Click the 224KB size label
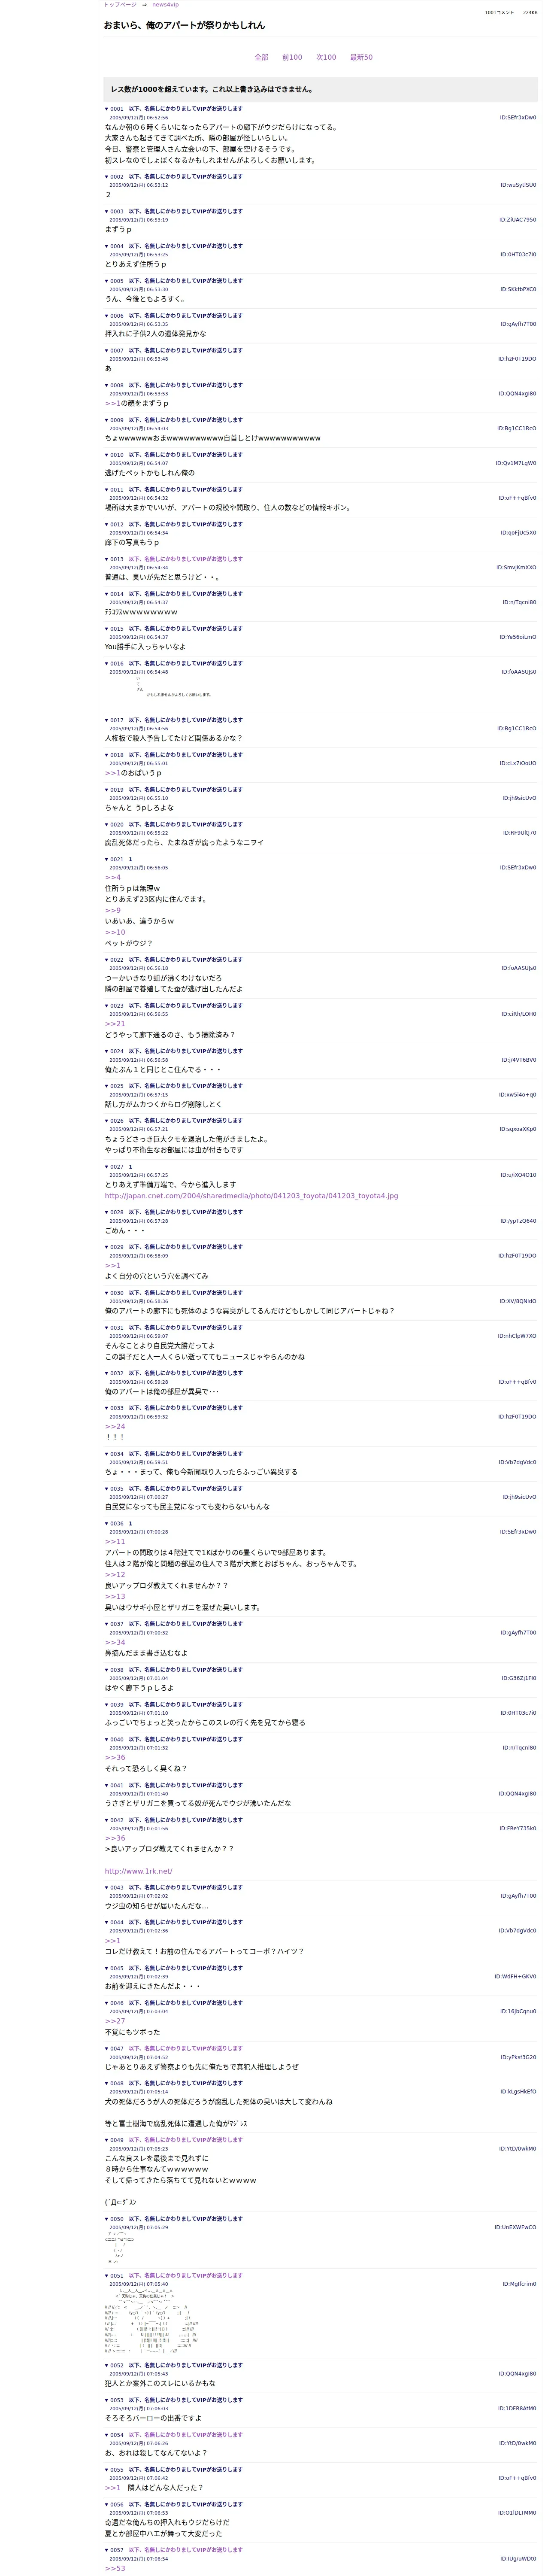 tap(530, 13)
